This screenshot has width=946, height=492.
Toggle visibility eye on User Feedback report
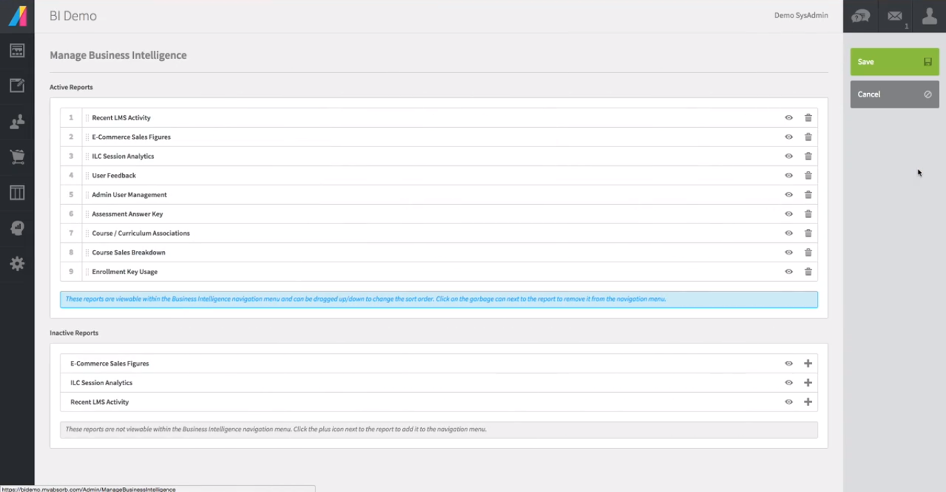[789, 175]
